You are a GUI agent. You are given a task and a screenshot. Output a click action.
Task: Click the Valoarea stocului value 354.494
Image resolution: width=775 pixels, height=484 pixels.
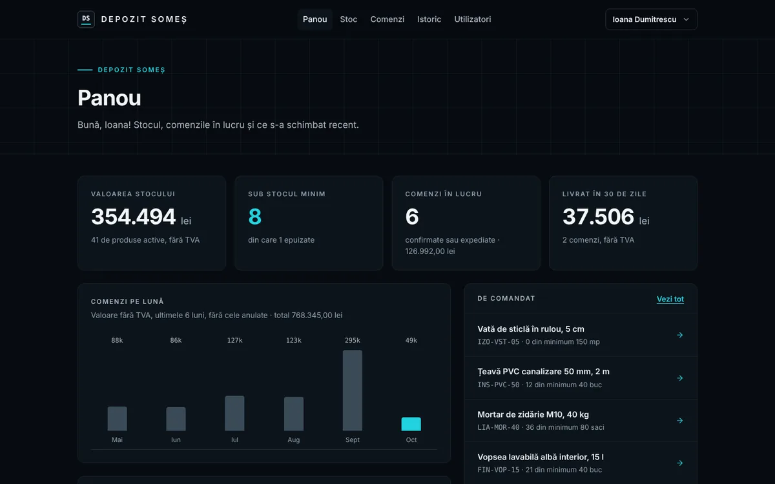pos(134,217)
